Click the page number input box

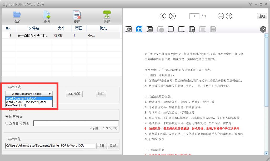194,16
